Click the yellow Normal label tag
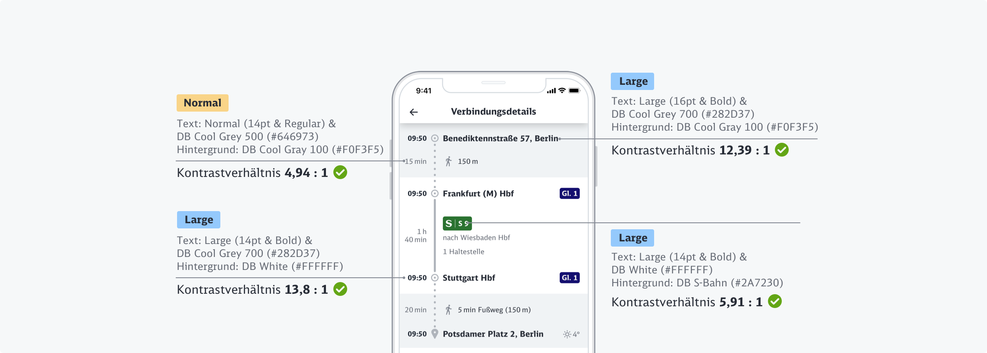This screenshot has height=353, width=987. point(202,103)
